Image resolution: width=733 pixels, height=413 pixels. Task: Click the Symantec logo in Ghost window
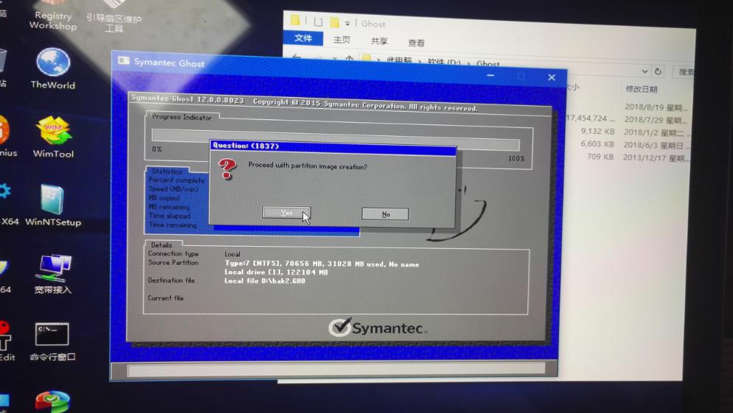click(377, 328)
